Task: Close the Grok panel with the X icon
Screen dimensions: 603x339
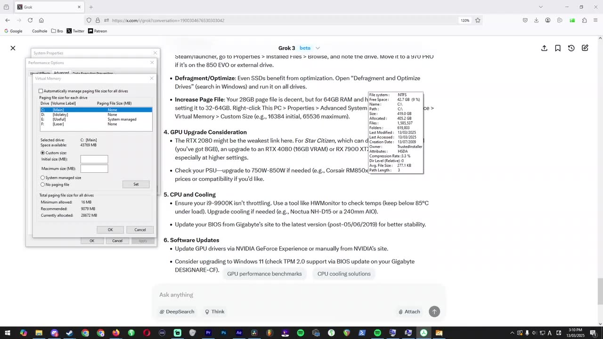Action: click(x=13, y=48)
